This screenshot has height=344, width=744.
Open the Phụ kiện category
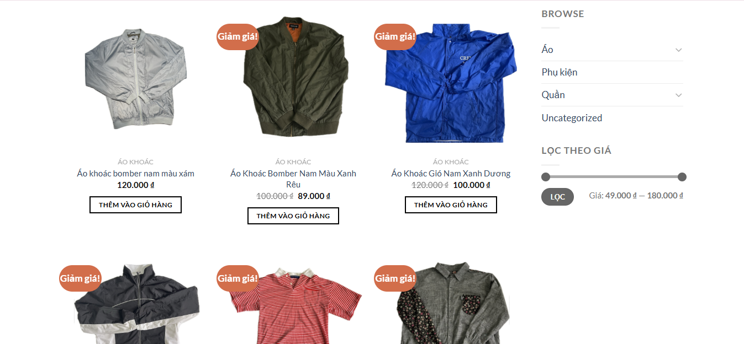tap(559, 72)
